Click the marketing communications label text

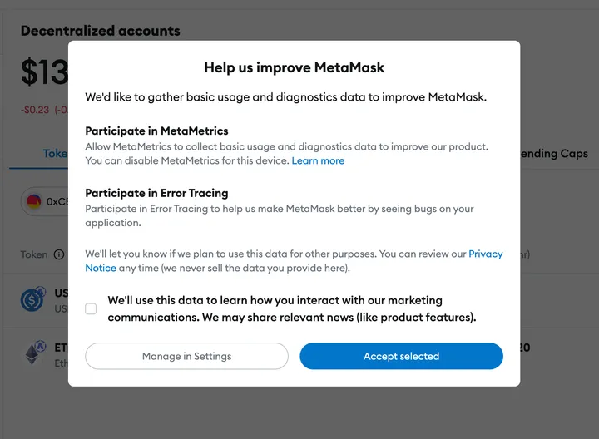click(291, 308)
